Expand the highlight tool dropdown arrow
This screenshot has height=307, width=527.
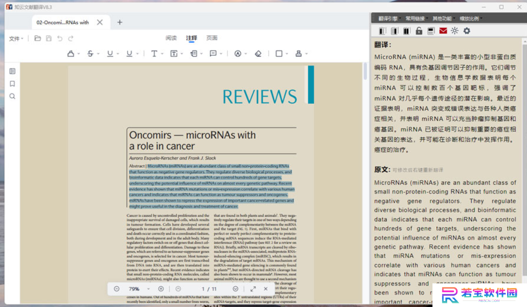click(78, 54)
